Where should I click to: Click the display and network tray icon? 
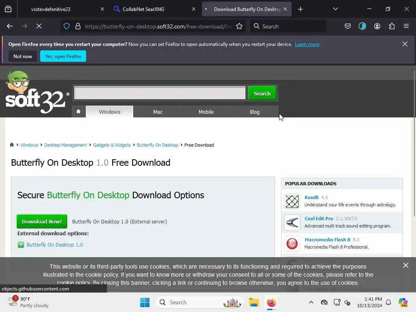pos(337,302)
